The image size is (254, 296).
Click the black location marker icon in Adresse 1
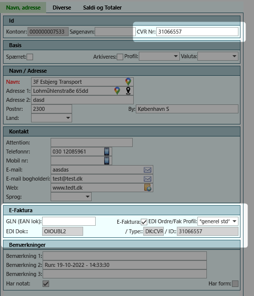pyautogui.click(x=128, y=91)
